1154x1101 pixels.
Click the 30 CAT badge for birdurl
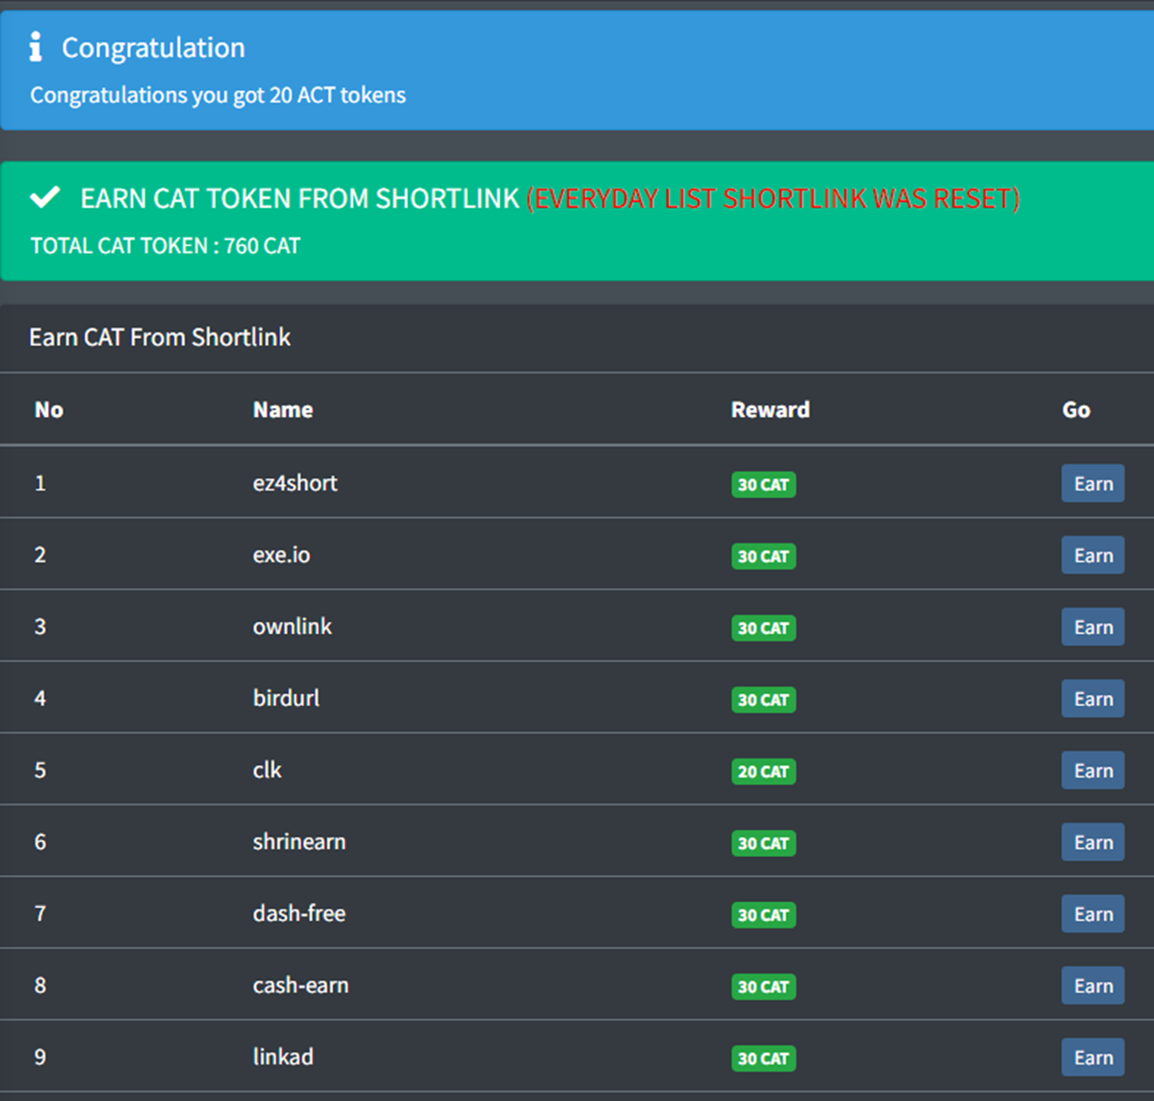point(764,700)
